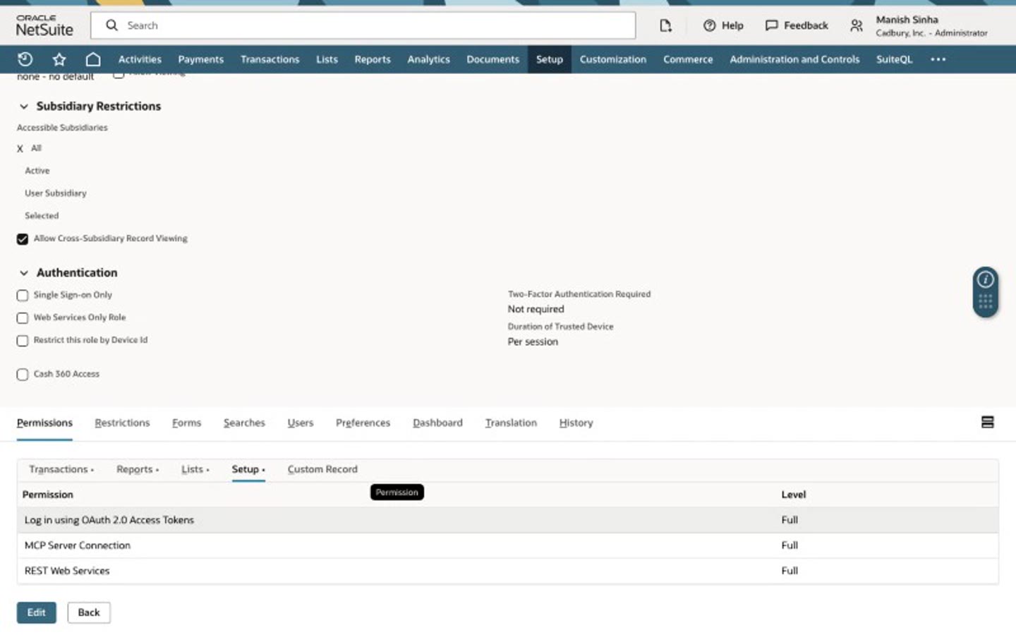
Task: Open the Transactions menu in the navigation bar
Action: coord(270,59)
